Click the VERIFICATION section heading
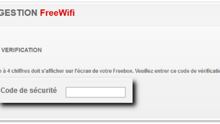The height and width of the screenshot is (124, 220). [x=21, y=50]
